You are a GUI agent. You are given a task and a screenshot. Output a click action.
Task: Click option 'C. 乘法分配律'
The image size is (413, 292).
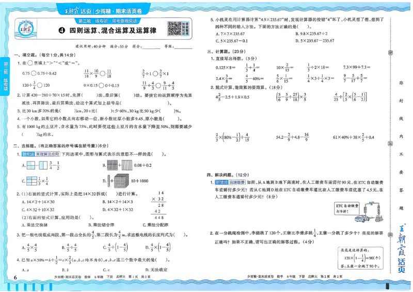pos(155,225)
